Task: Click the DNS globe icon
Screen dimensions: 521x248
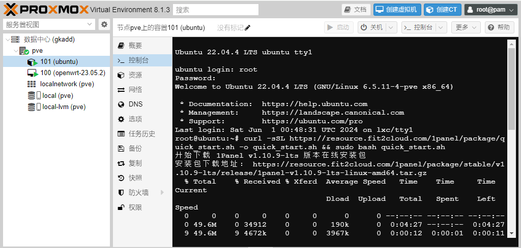Action: pyautogui.click(x=121, y=104)
